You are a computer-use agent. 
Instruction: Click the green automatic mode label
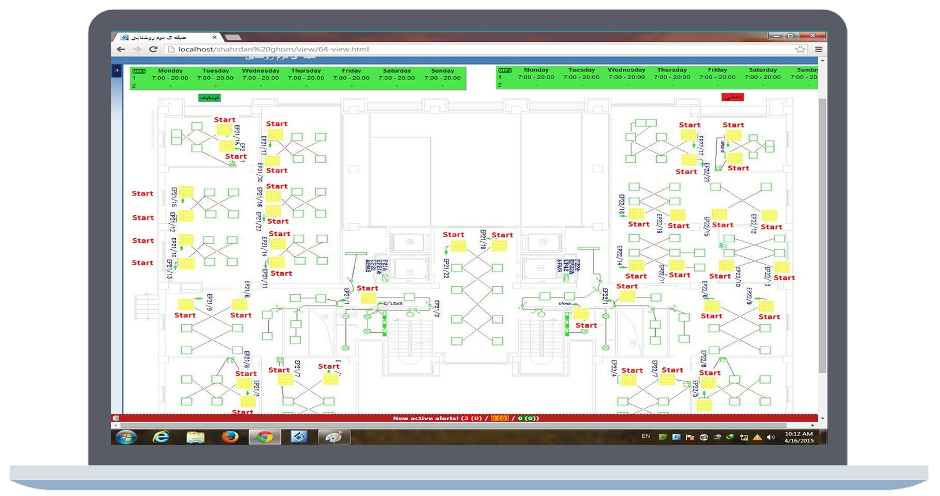[209, 98]
